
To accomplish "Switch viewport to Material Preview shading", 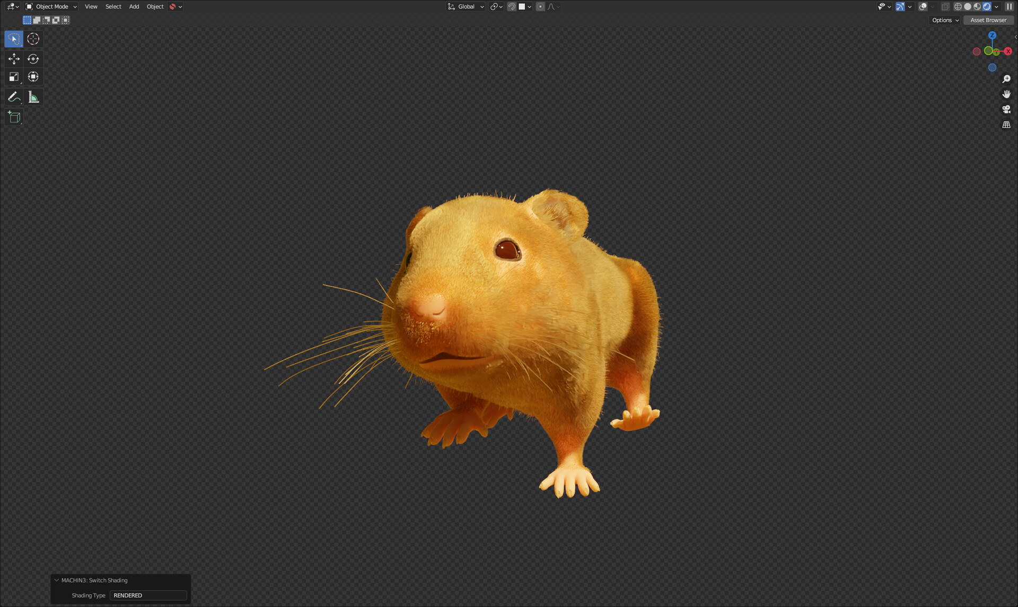I will (976, 6).
